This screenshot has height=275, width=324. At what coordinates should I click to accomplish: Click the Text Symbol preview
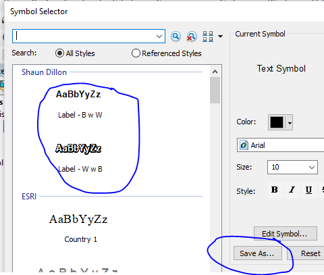pos(281,69)
